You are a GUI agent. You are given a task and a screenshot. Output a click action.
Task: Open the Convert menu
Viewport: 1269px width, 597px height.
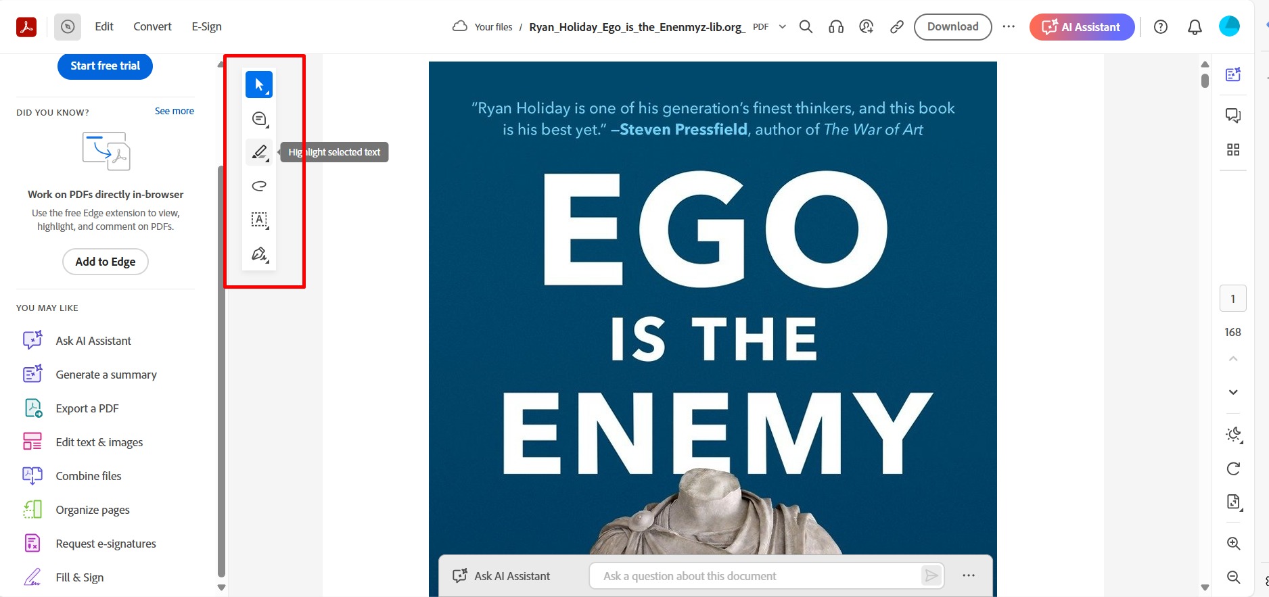[x=152, y=26]
